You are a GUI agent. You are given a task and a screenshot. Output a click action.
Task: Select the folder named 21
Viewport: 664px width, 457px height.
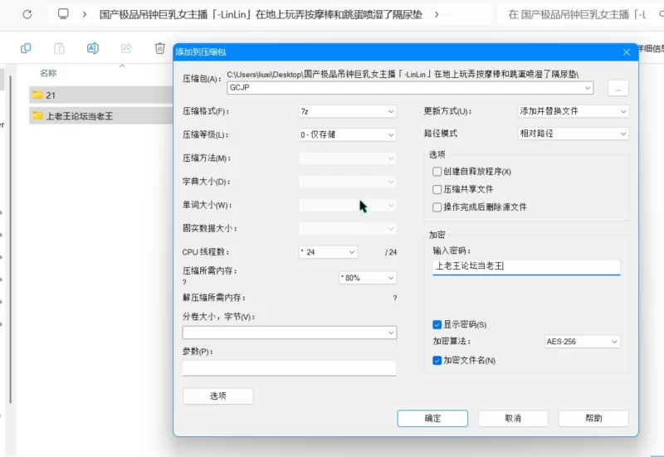(100, 95)
